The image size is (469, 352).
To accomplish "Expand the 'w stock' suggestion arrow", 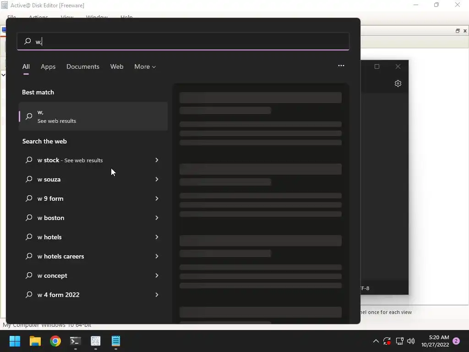I will 157,160.
